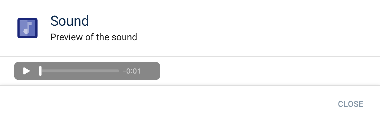Click the third quarter of the audio track
Viewport: 380px width, 122px height.
pyautogui.click(x=99, y=71)
